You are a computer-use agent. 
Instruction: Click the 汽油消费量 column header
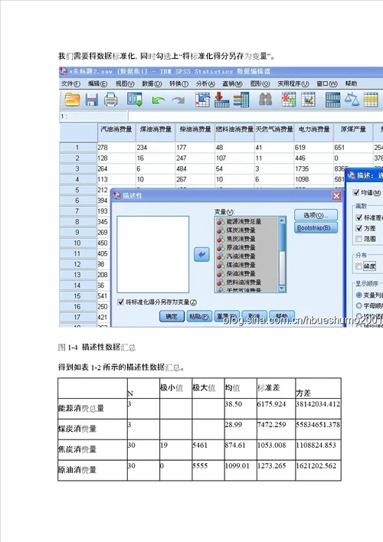pyautogui.click(x=116, y=132)
